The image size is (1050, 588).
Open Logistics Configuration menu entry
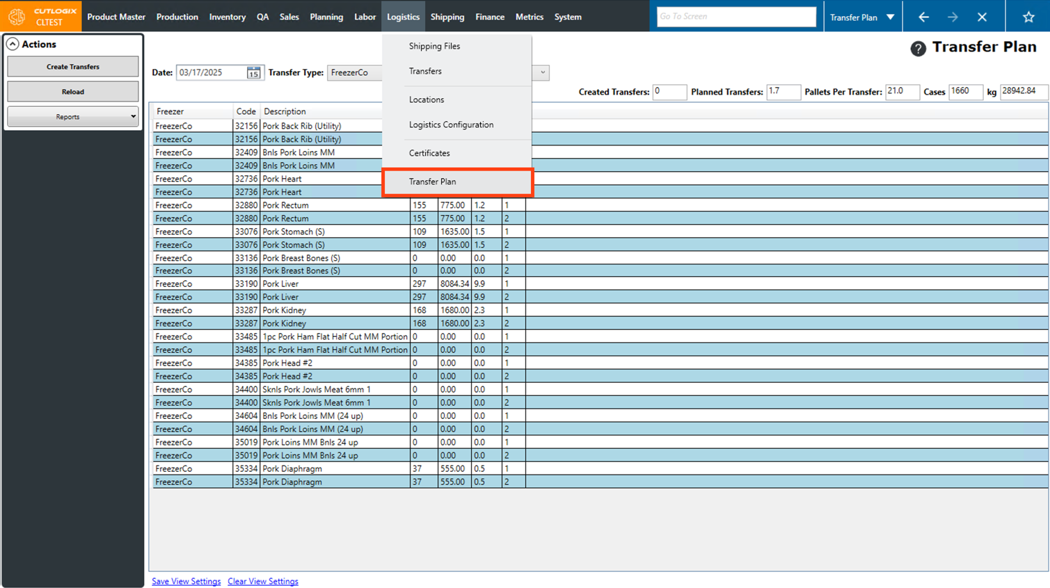pos(451,125)
